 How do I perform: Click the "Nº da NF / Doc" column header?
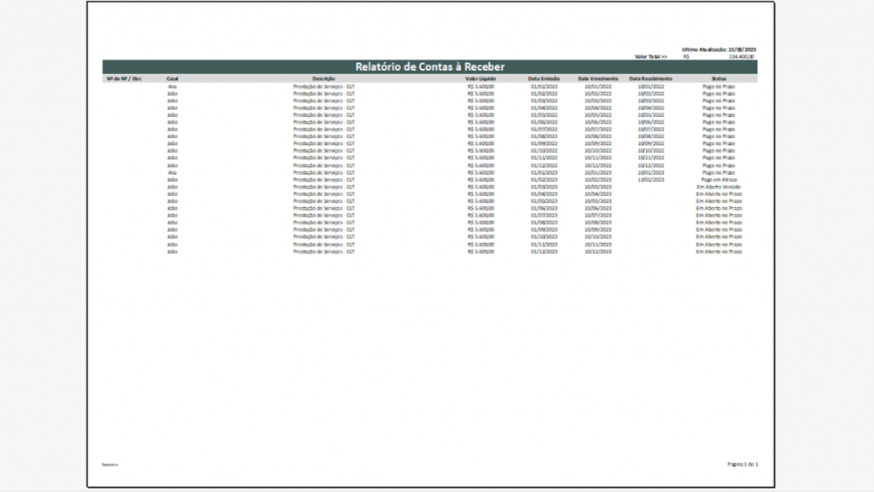point(124,79)
